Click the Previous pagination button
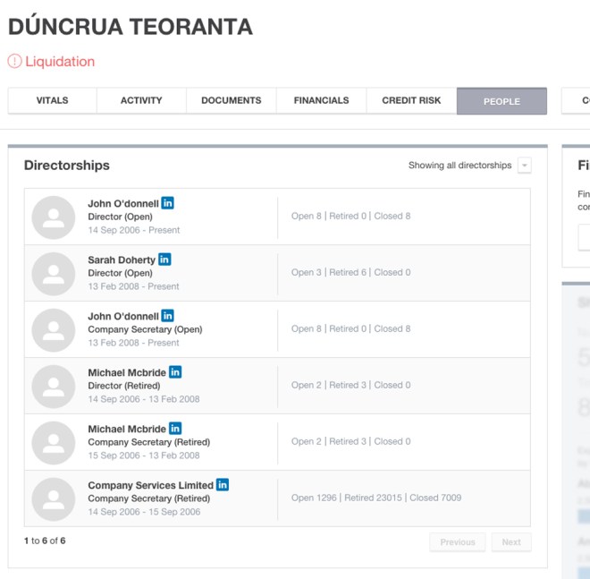The height and width of the screenshot is (579, 590). point(458,542)
